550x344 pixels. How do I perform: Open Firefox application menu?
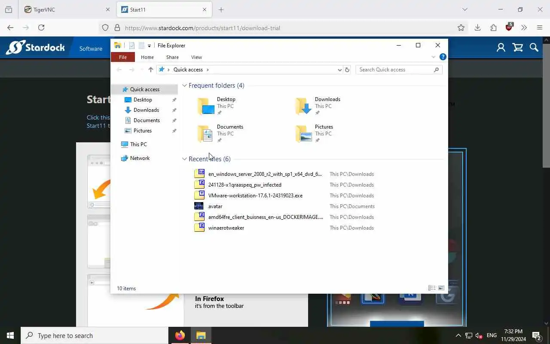click(540, 28)
